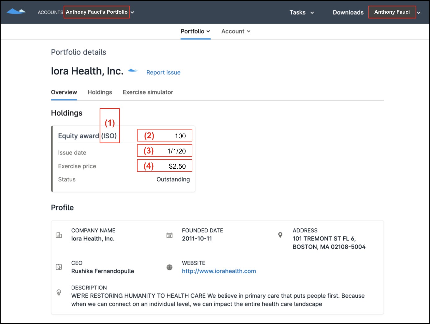The image size is (430, 324).
Task: Click the description lightbulb icon
Action: (x=59, y=292)
